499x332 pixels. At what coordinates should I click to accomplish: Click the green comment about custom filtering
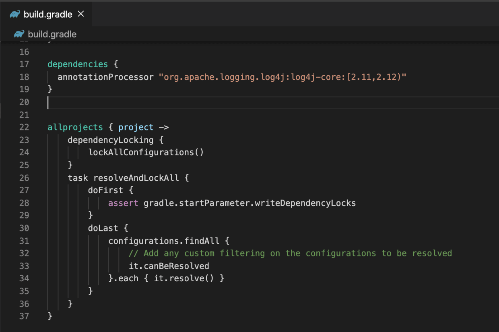point(290,253)
